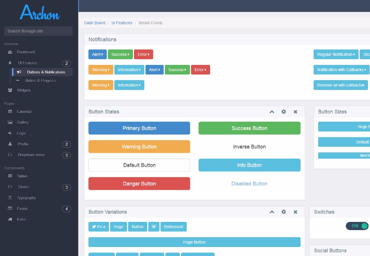Click the checkmark icon button in Button Variations
370x256 pixels.
click(154, 227)
